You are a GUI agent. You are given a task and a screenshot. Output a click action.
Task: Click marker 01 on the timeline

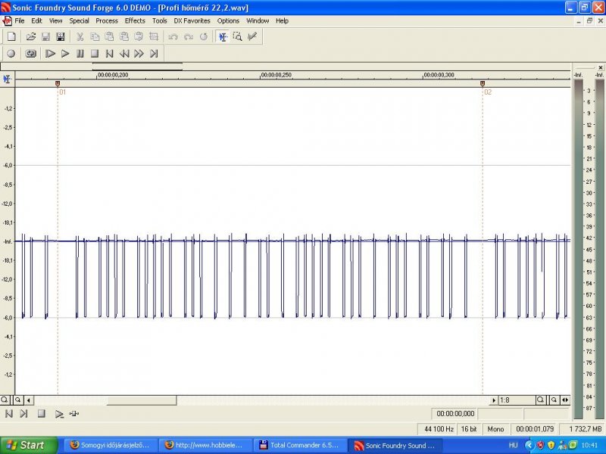coord(58,83)
